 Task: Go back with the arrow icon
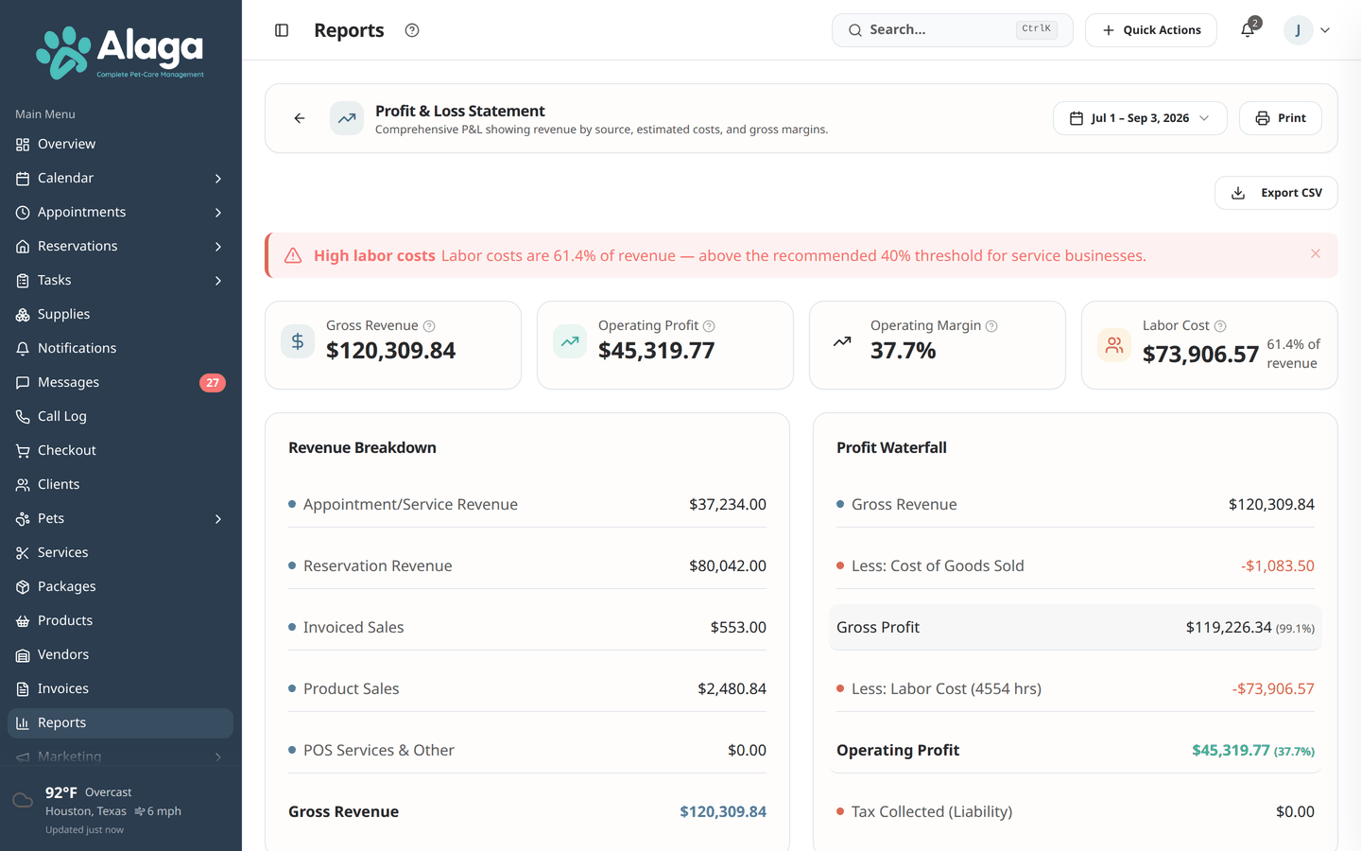tap(300, 118)
